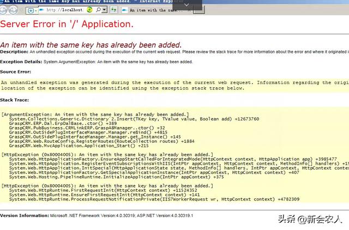
Task: Click the italic 'An item with the same key' heading
Action: [91, 45]
